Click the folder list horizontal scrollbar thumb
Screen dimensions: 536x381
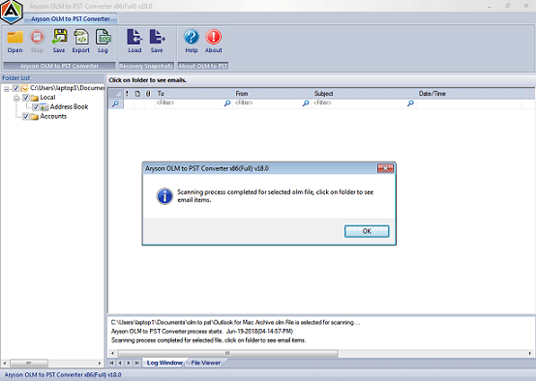click(29, 363)
